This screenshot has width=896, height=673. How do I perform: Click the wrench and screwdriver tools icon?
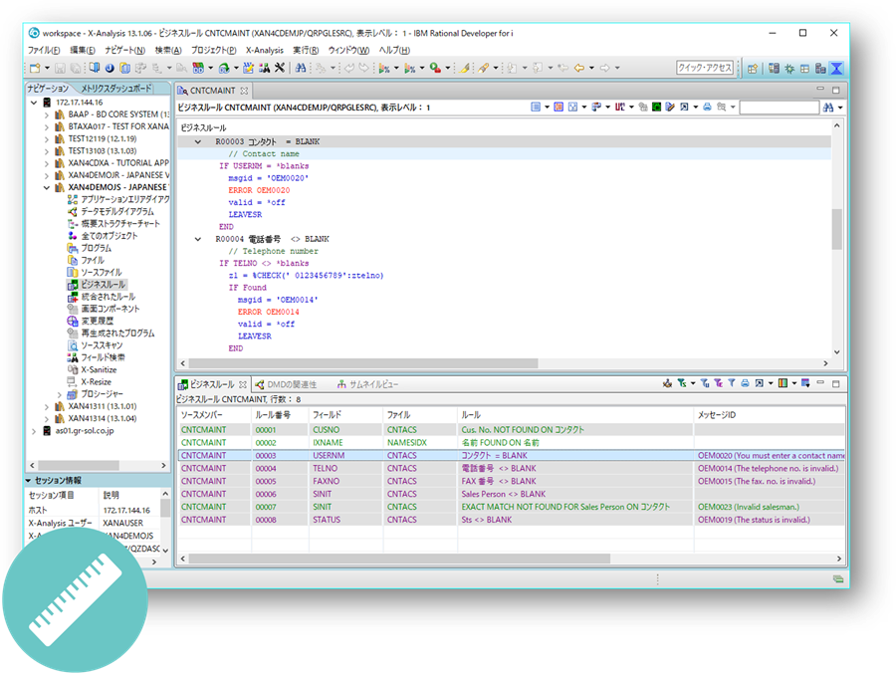(x=280, y=68)
